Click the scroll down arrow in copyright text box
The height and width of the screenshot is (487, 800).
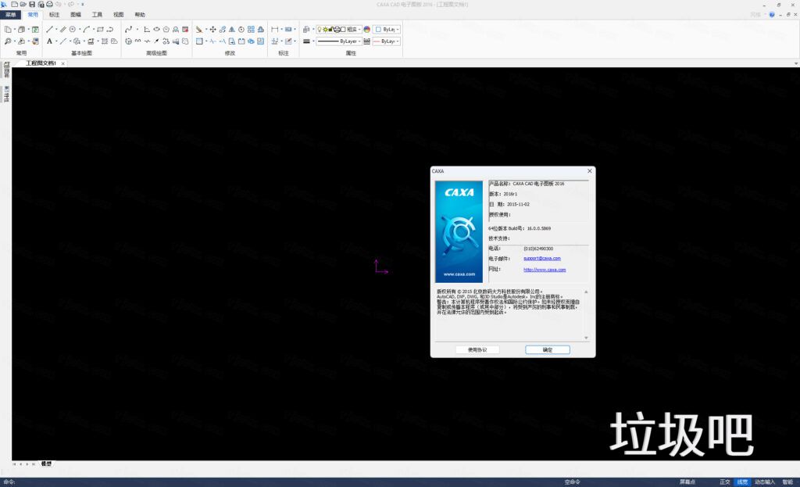(x=586, y=338)
